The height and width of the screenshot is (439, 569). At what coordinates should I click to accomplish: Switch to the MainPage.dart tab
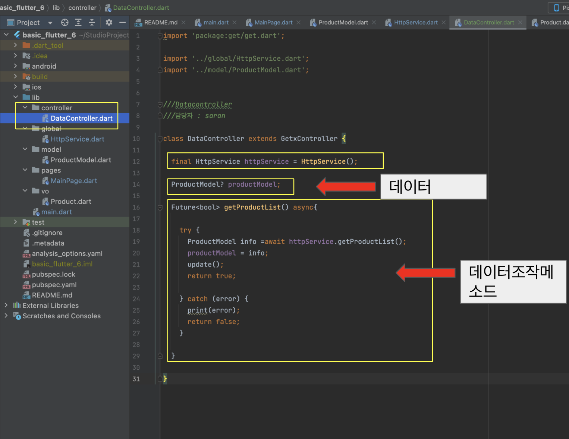click(x=273, y=22)
